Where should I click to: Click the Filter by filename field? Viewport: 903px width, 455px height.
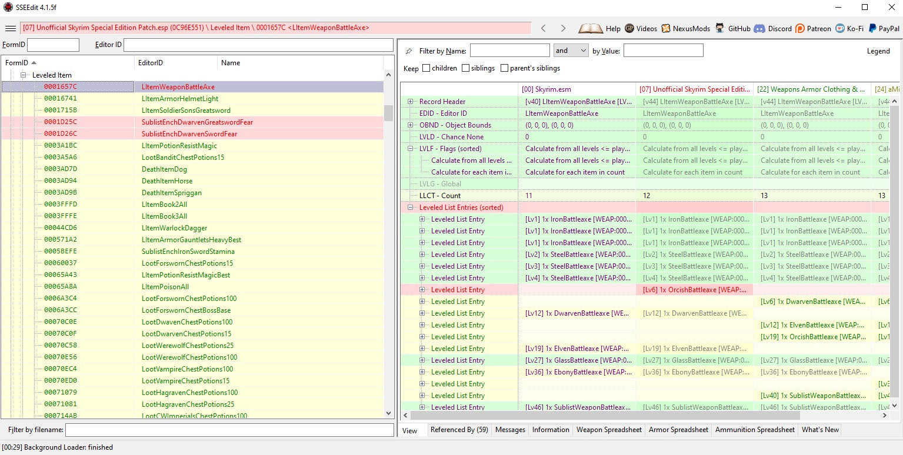coord(229,430)
